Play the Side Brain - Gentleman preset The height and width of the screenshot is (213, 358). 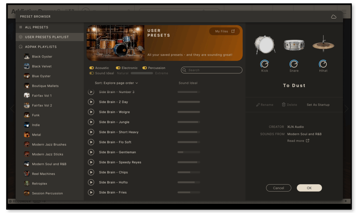click(x=91, y=152)
